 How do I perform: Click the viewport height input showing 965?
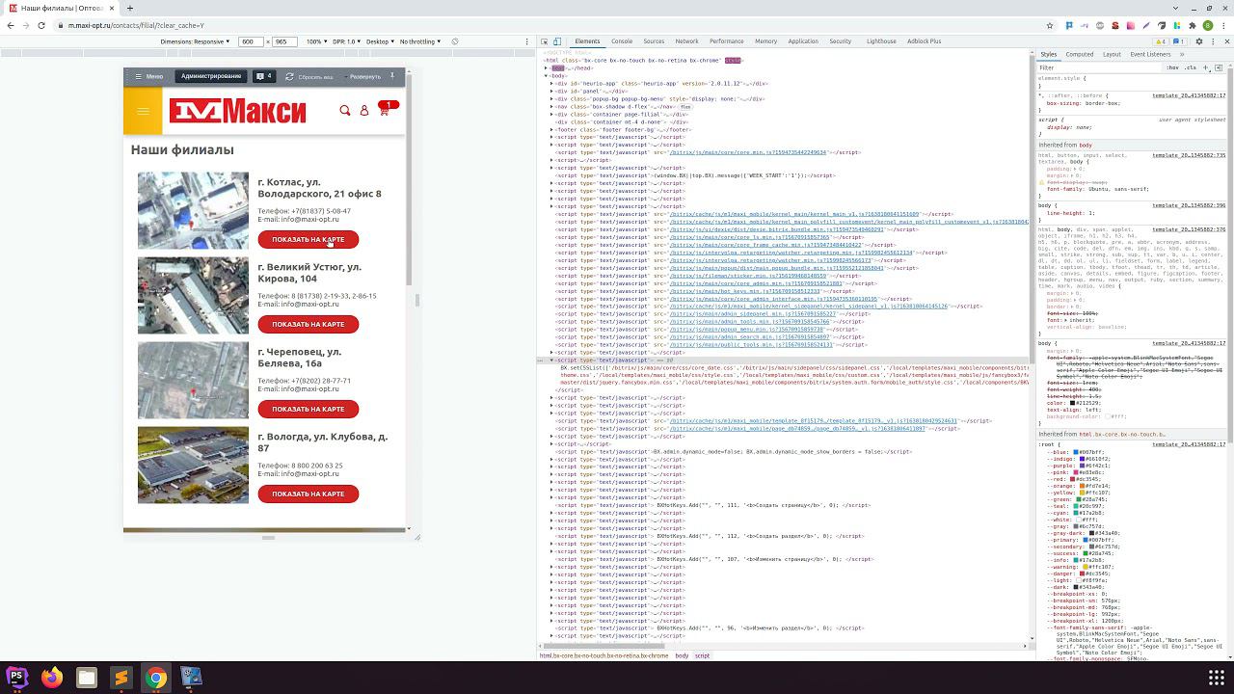(x=284, y=41)
